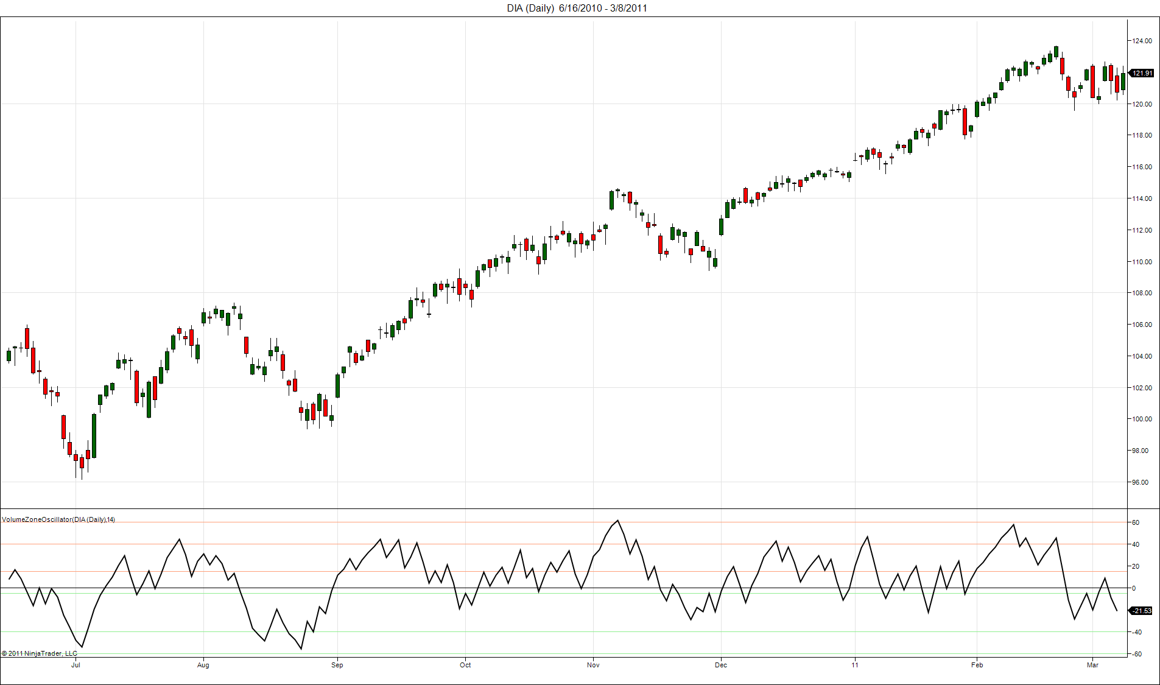
Task: Click the 110.00 price axis label
Action: [1142, 262]
